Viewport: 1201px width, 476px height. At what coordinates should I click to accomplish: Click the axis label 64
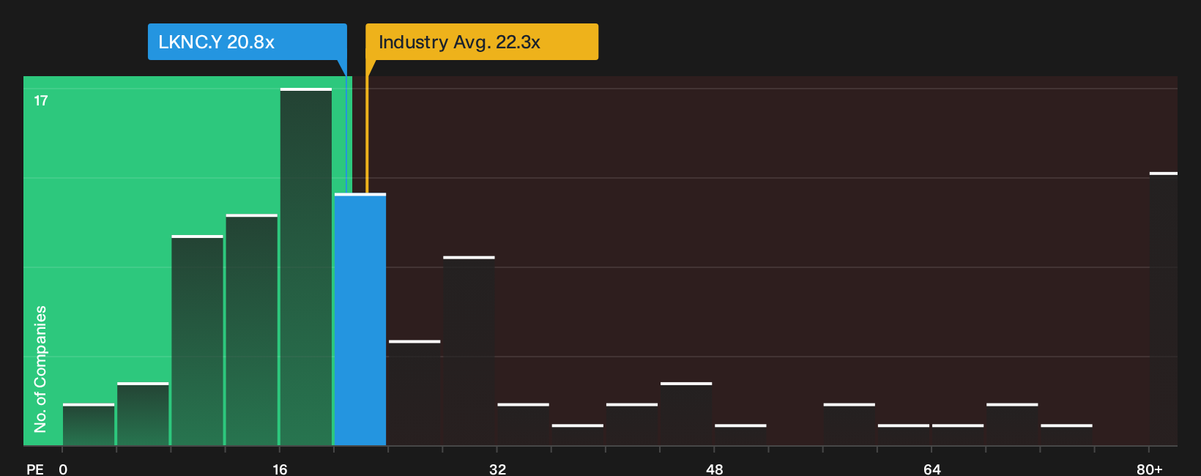[x=932, y=469]
